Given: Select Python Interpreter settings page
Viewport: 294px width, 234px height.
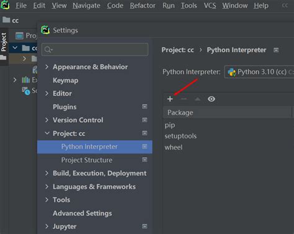Looking at the screenshot, I should pyautogui.click(x=95, y=146).
